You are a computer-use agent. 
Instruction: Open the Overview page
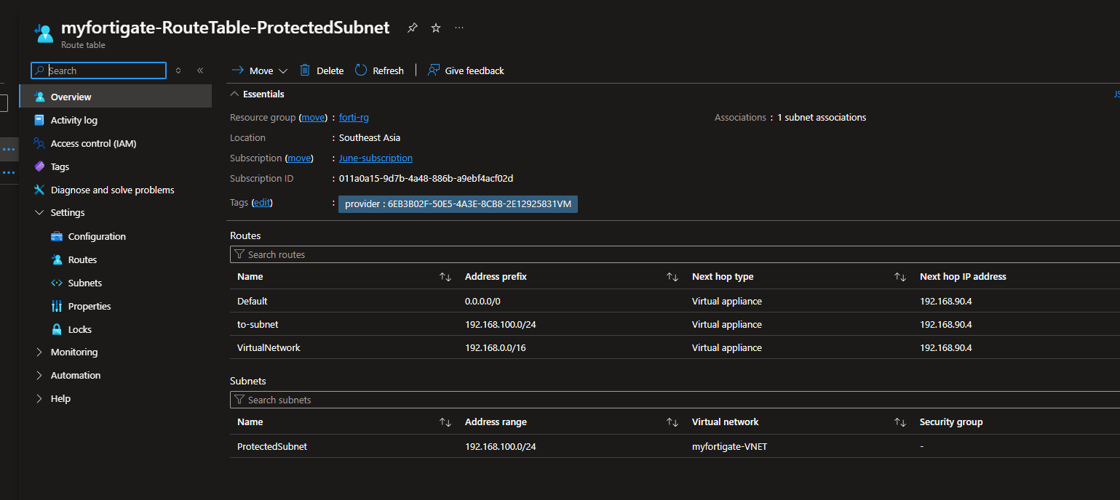(x=116, y=97)
